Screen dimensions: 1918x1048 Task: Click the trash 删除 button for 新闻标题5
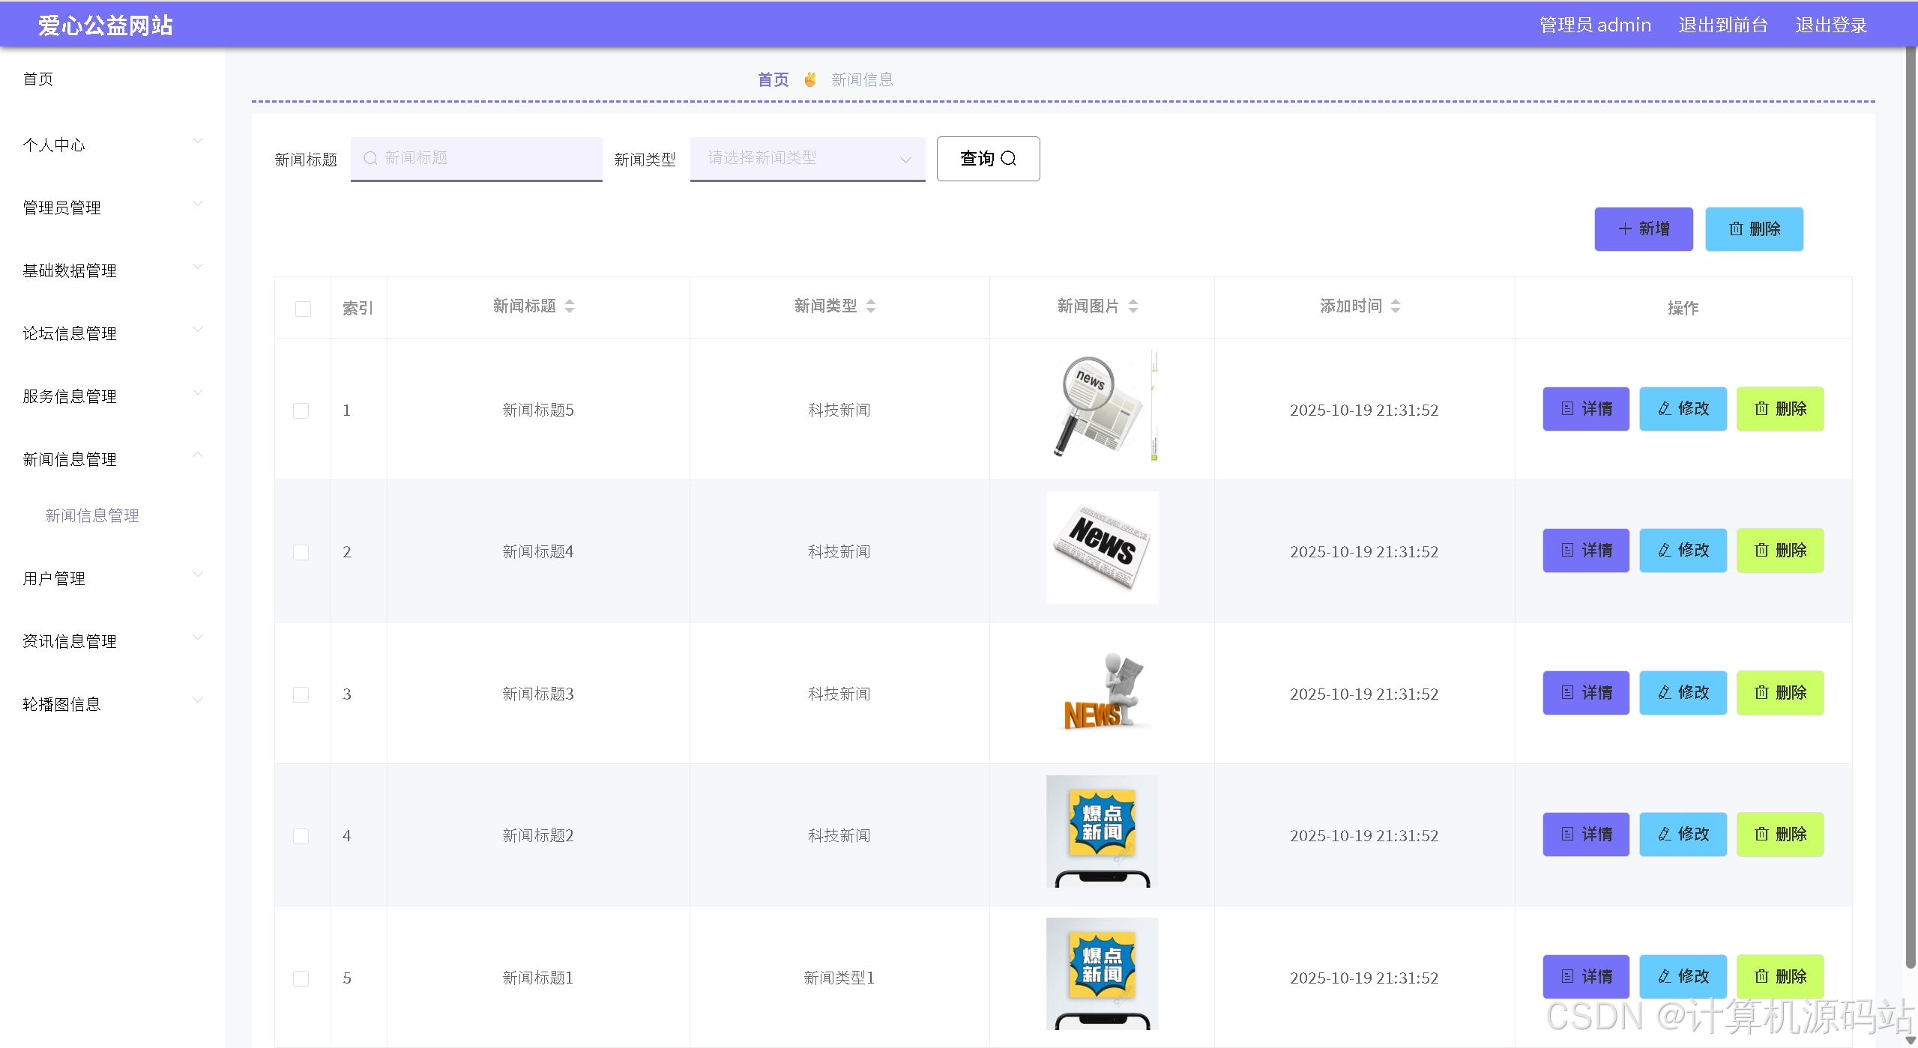pyautogui.click(x=1780, y=409)
